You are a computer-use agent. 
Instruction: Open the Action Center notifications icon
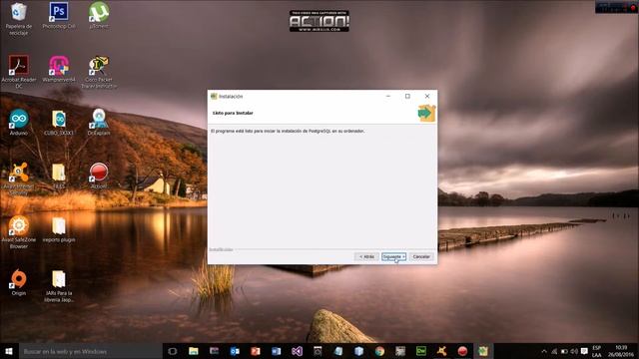click(x=584, y=351)
